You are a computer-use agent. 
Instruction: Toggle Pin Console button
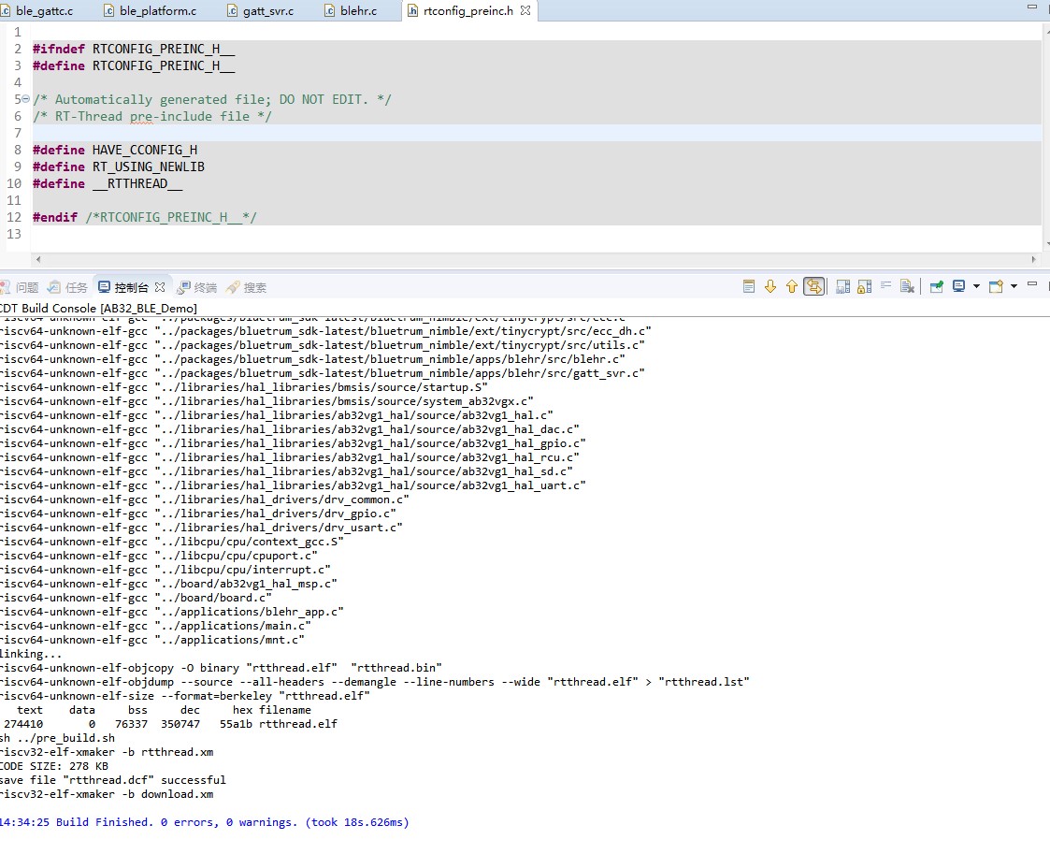936,286
